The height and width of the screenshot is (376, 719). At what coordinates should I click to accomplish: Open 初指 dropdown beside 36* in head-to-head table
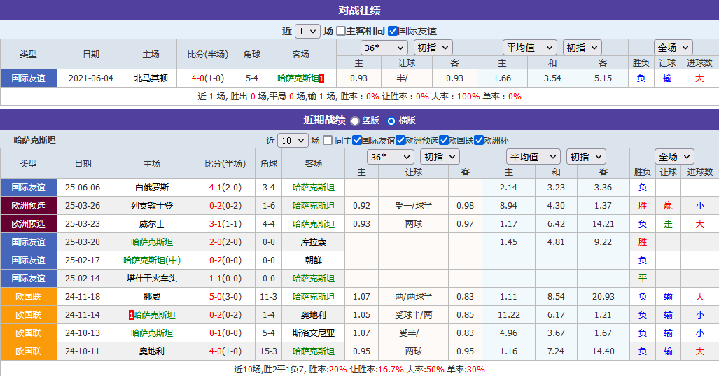(433, 48)
